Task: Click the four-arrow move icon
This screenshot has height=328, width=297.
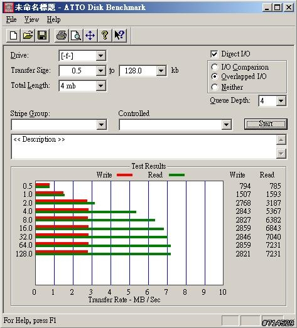Action: 90,35
